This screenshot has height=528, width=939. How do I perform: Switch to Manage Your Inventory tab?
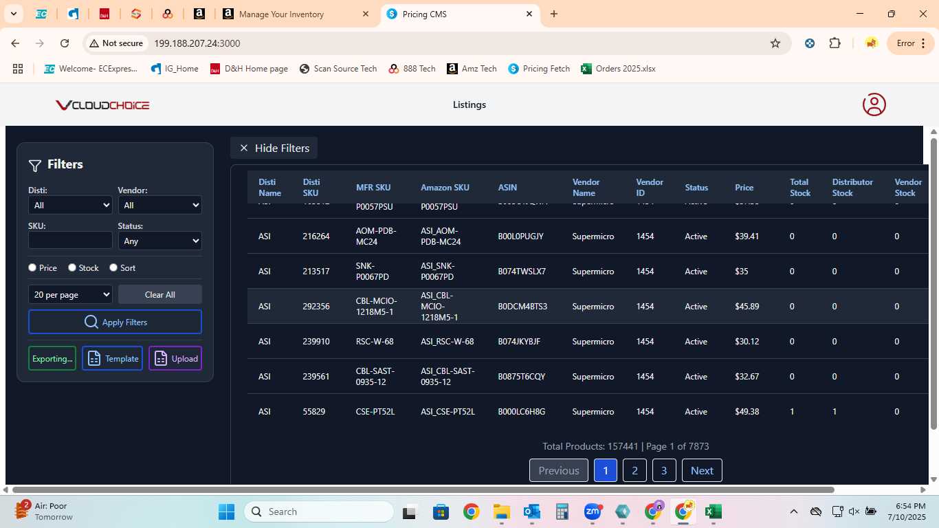(297, 14)
